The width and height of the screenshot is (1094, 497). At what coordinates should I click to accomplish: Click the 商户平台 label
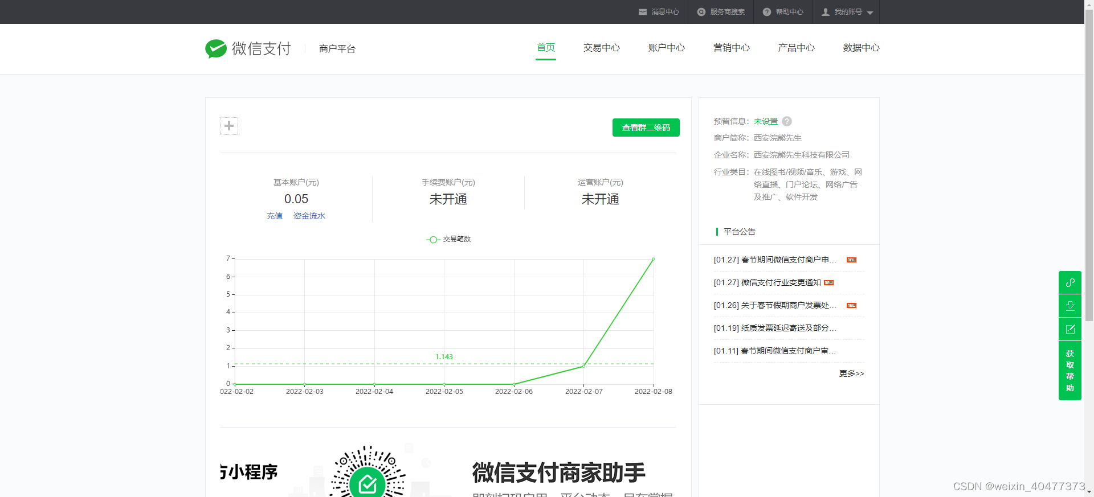point(337,49)
